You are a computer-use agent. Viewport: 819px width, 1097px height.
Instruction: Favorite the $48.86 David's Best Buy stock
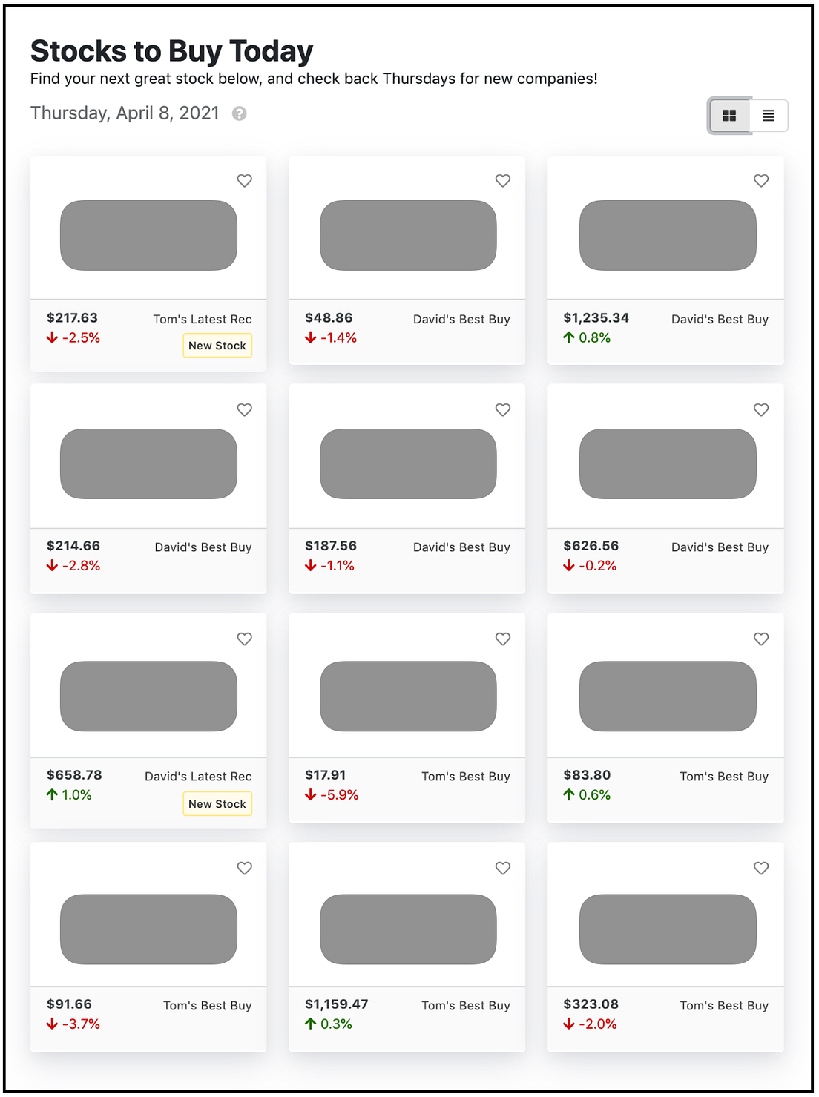[x=502, y=181]
